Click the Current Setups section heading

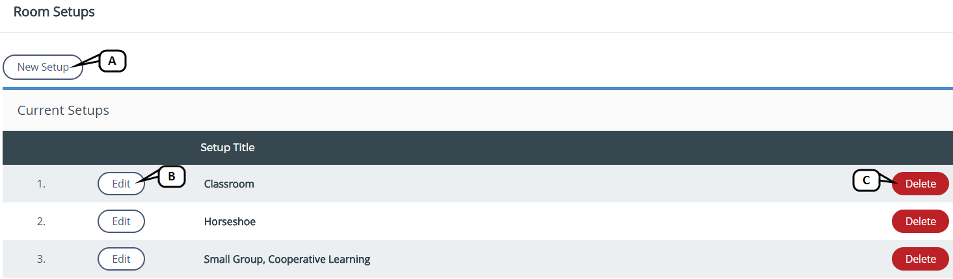(63, 110)
